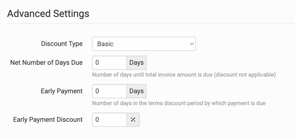Click the Early Payment Discount label
295x139 pixels.
[x=48, y=119]
